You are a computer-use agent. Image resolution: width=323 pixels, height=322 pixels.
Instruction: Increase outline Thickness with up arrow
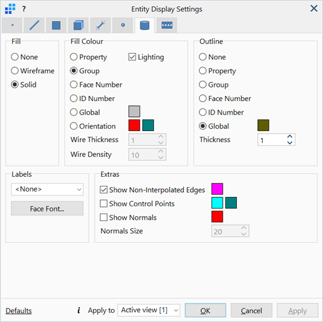tap(290, 137)
